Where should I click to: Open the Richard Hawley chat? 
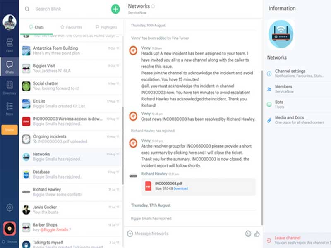71,192
